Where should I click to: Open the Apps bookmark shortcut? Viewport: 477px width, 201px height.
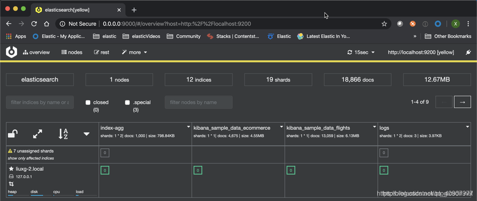pyautogui.click(x=16, y=36)
